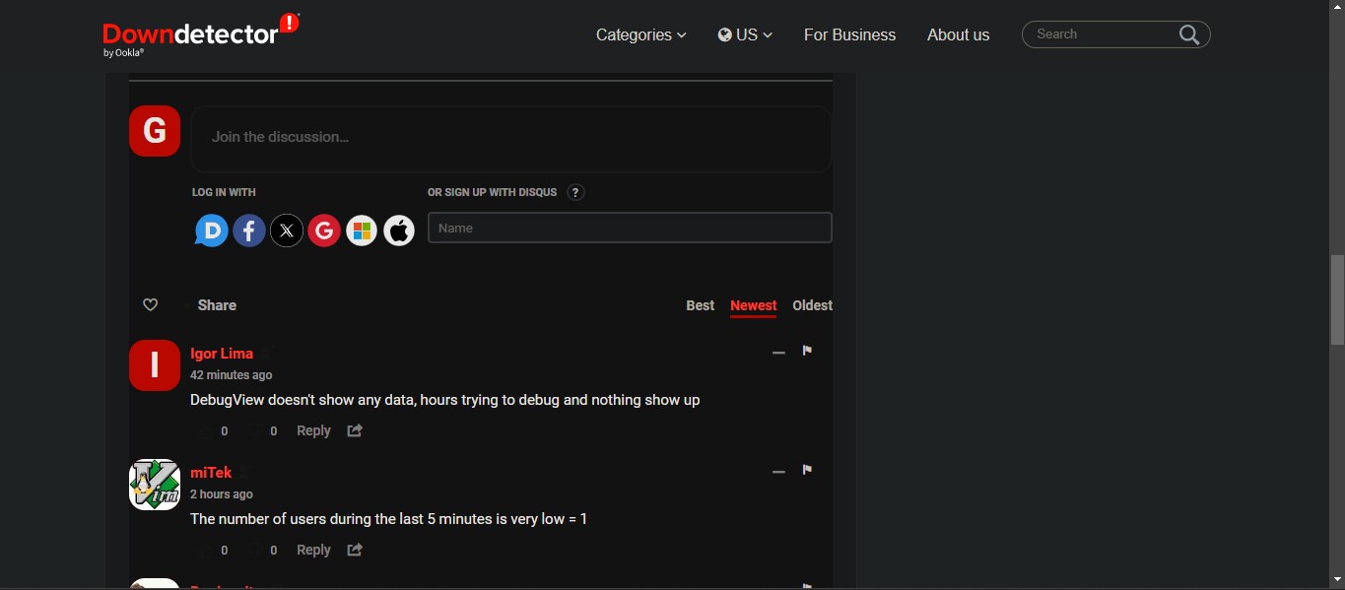The image size is (1345, 590).
Task: Click the scrollbar down arrow
Action: tap(1337, 580)
